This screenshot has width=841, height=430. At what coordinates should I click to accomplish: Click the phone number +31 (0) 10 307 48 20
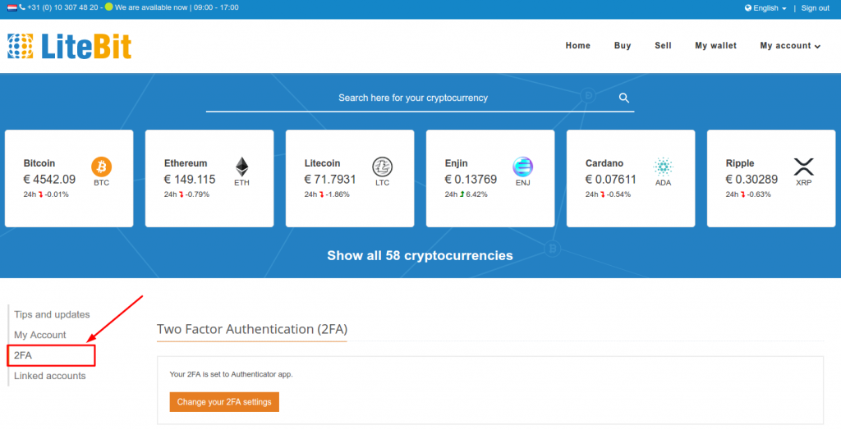click(62, 7)
